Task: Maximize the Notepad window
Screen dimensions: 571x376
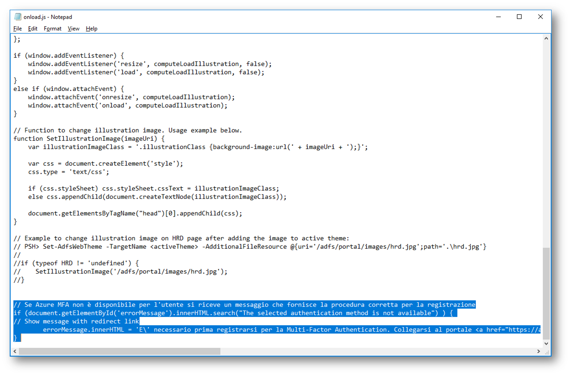Action: pyautogui.click(x=519, y=17)
